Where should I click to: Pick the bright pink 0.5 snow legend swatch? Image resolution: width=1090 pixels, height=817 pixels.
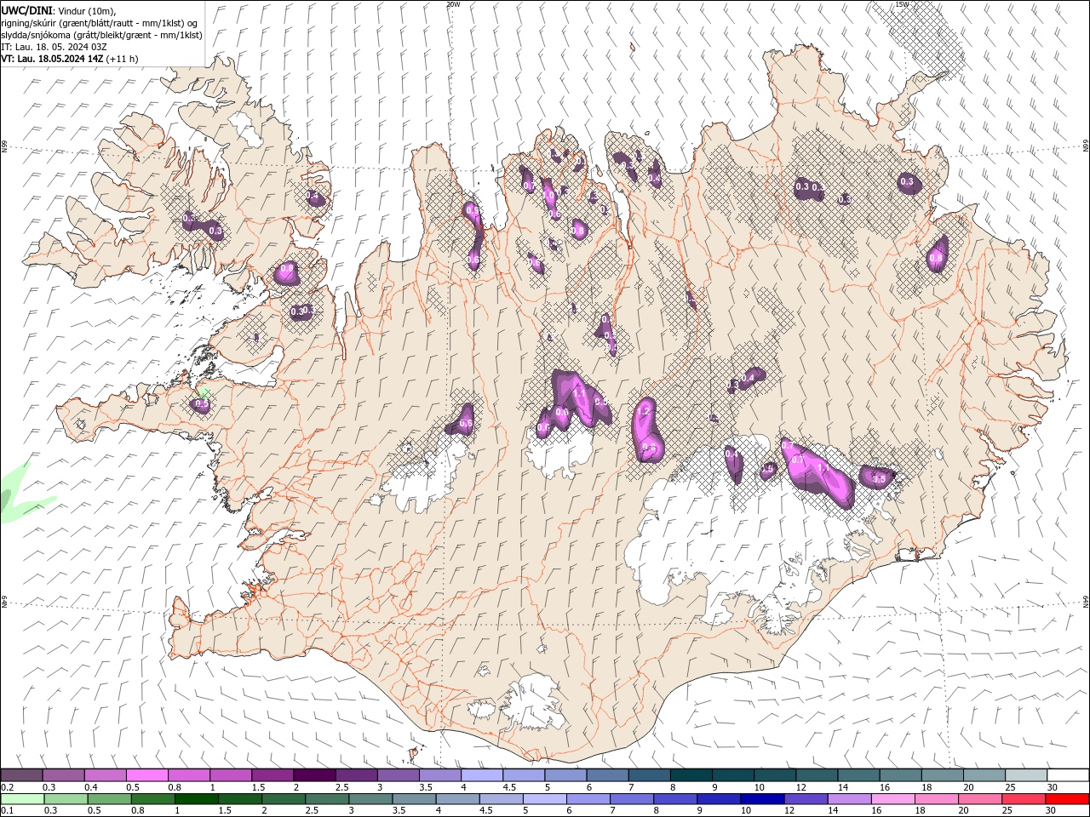tap(146, 775)
